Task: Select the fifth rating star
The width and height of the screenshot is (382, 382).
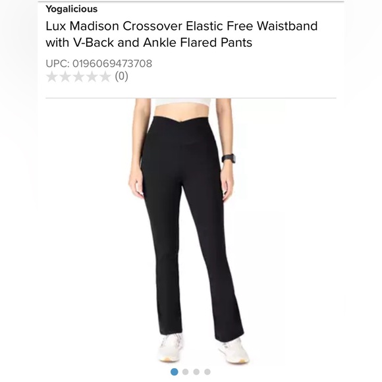Action: tap(105, 76)
